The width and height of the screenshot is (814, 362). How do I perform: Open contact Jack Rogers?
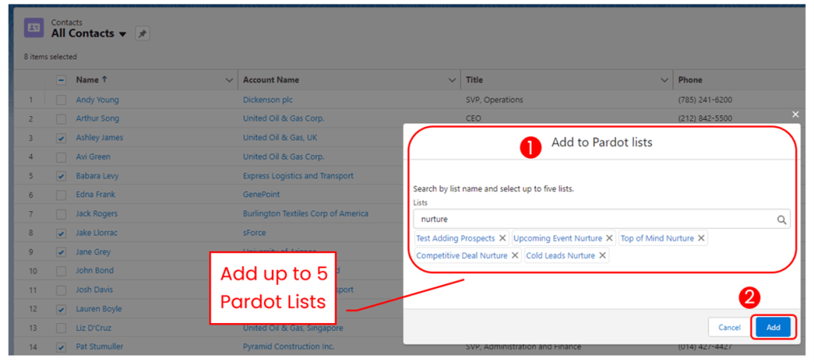pos(96,214)
